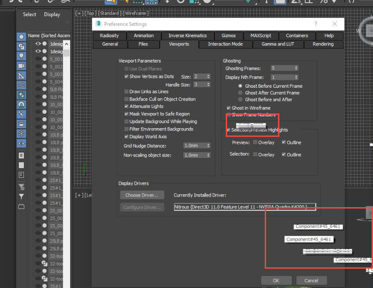
Task: Select Ghost Before Current Frame radio
Action: 240,86
